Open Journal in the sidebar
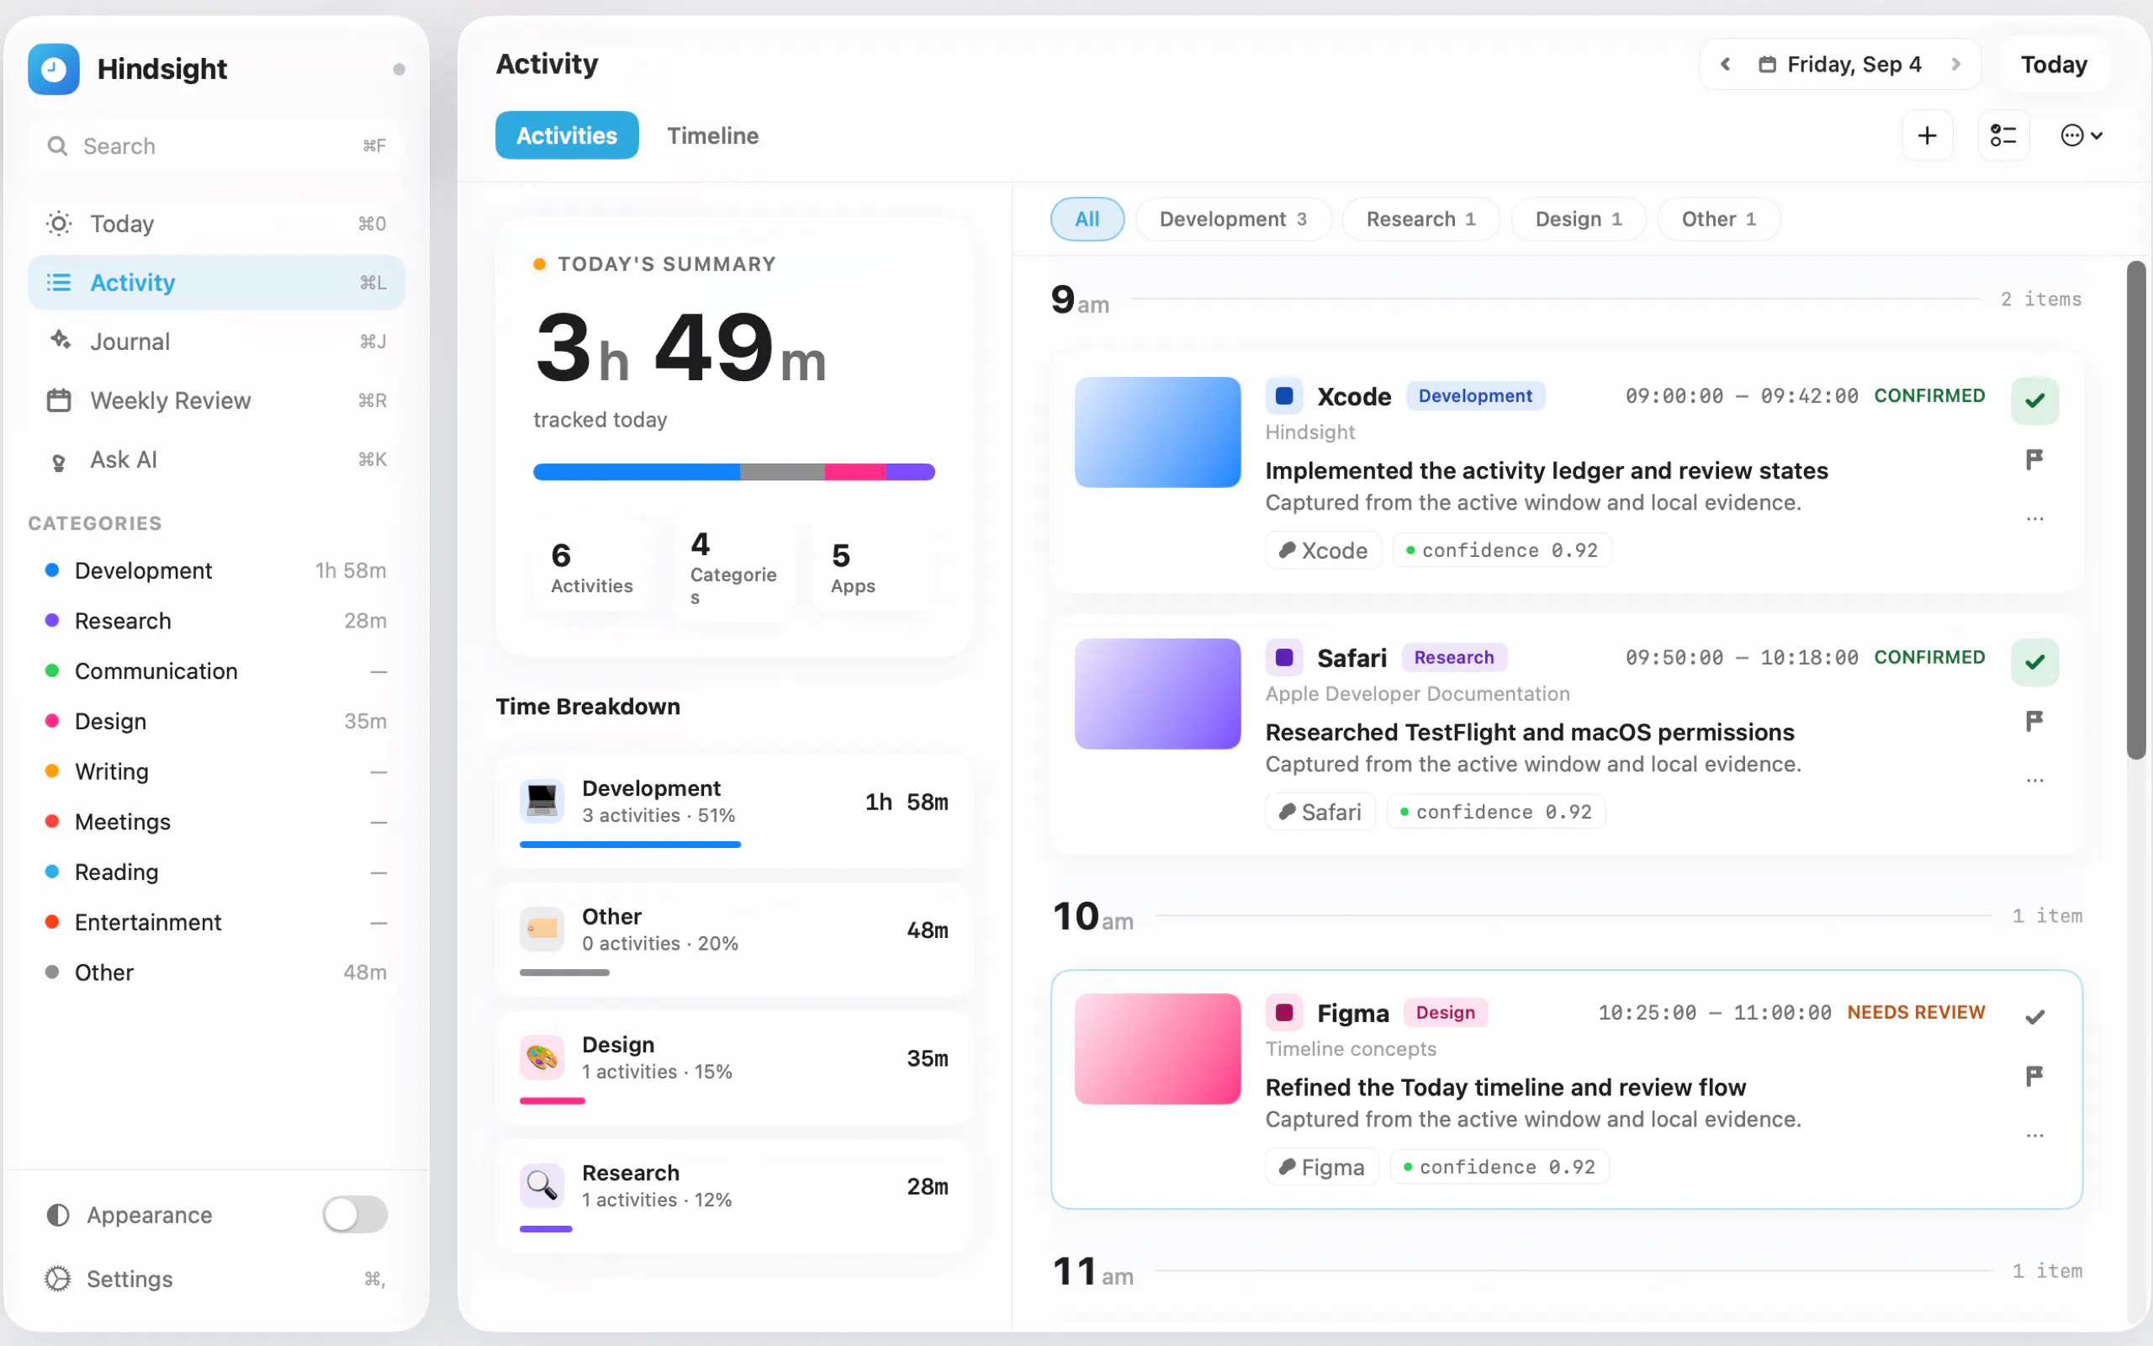This screenshot has height=1346, width=2153. pyautogui.click(x=216, y=341)
